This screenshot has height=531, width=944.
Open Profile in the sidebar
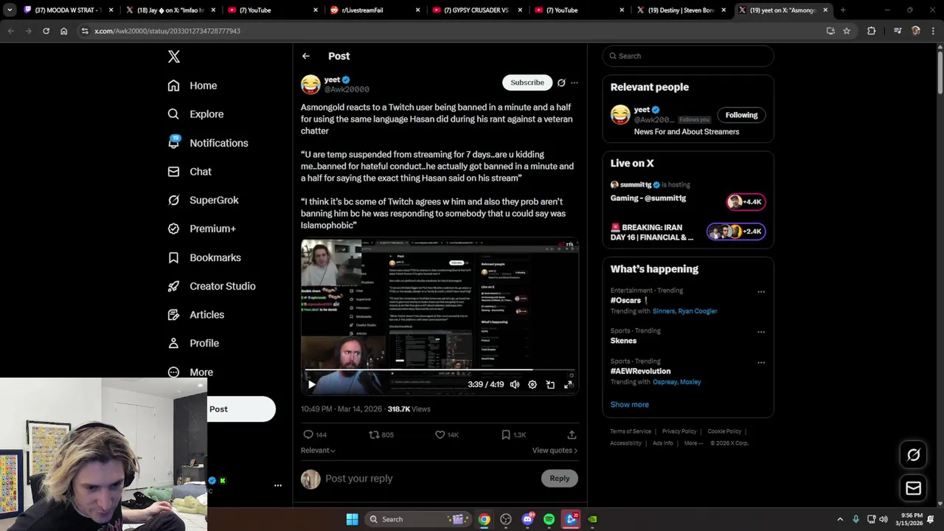[193, 343]
